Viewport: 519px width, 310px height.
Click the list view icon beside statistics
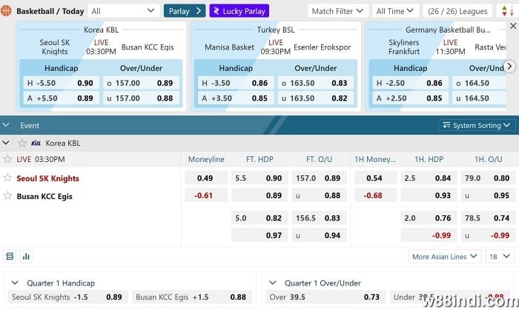click(x=10, y=257)
